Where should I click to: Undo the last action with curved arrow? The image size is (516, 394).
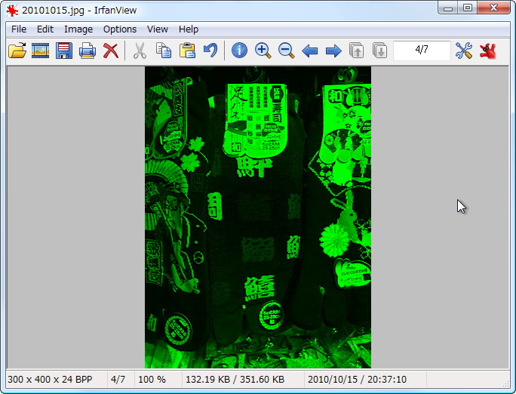pos(210,51)
